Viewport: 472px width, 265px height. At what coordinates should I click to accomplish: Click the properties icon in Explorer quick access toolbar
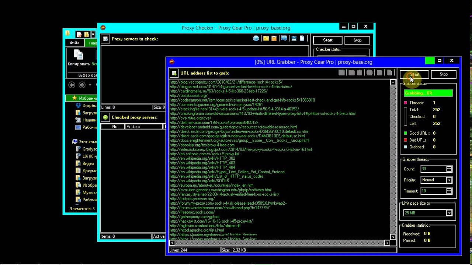click(x=79, y=35)
